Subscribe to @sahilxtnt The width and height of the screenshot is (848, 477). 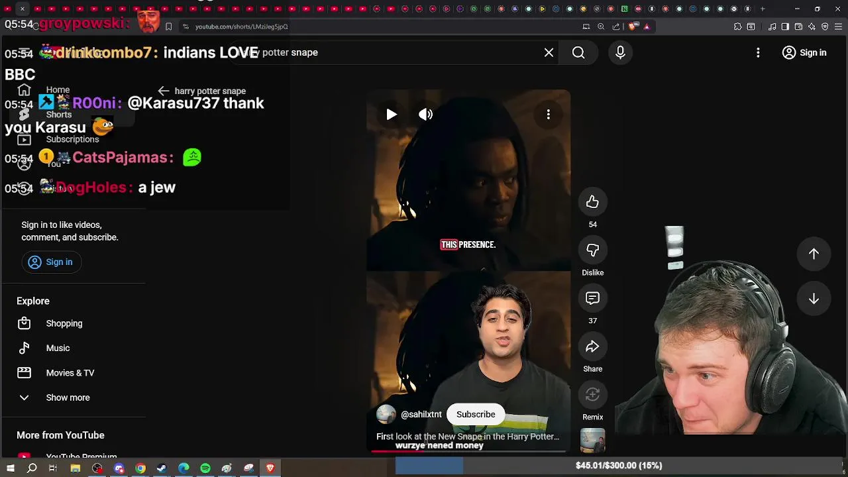[x=476, y=415]
